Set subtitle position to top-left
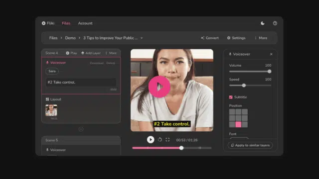319x179 pixels. [x=232, y=112]
